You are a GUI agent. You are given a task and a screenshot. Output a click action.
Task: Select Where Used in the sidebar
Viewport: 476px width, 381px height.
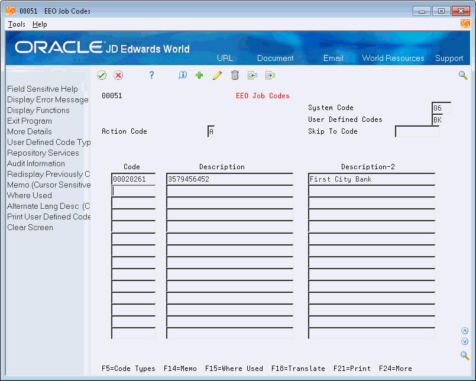pos(30,195)
